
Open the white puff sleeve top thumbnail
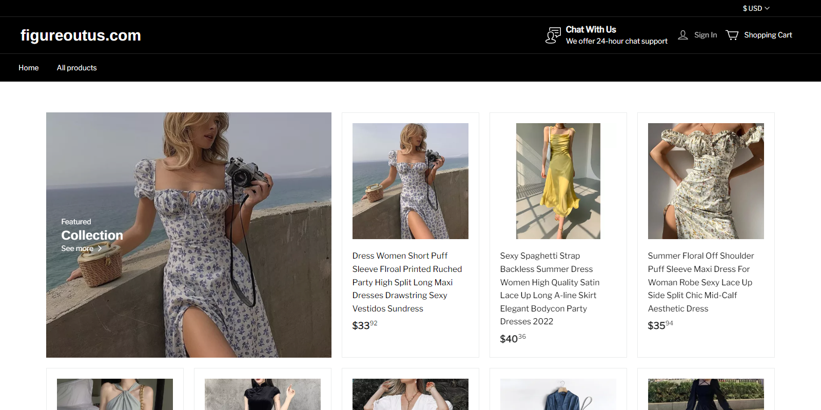411,394
